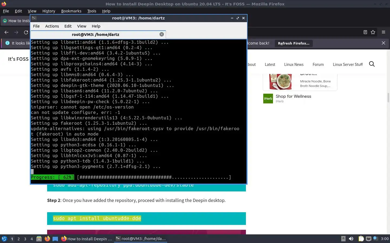This screenshot has height=243, width=390.
Task: Click the 'iniparser: cannot open /etc/os-version' line
Action: 82,107
